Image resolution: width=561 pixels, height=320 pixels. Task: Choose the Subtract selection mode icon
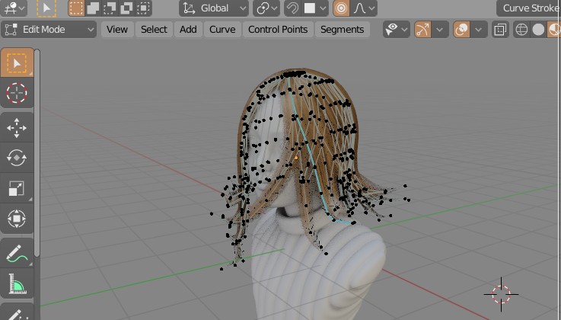(110, 8)
